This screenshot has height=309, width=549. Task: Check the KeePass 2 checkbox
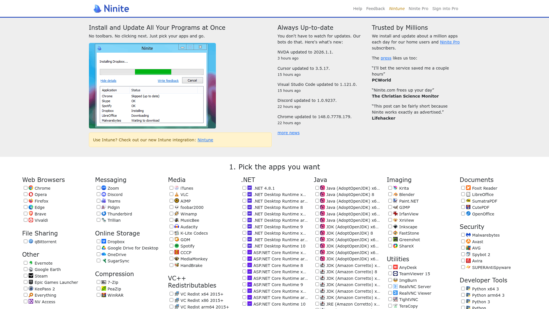[x=25, y=289]
